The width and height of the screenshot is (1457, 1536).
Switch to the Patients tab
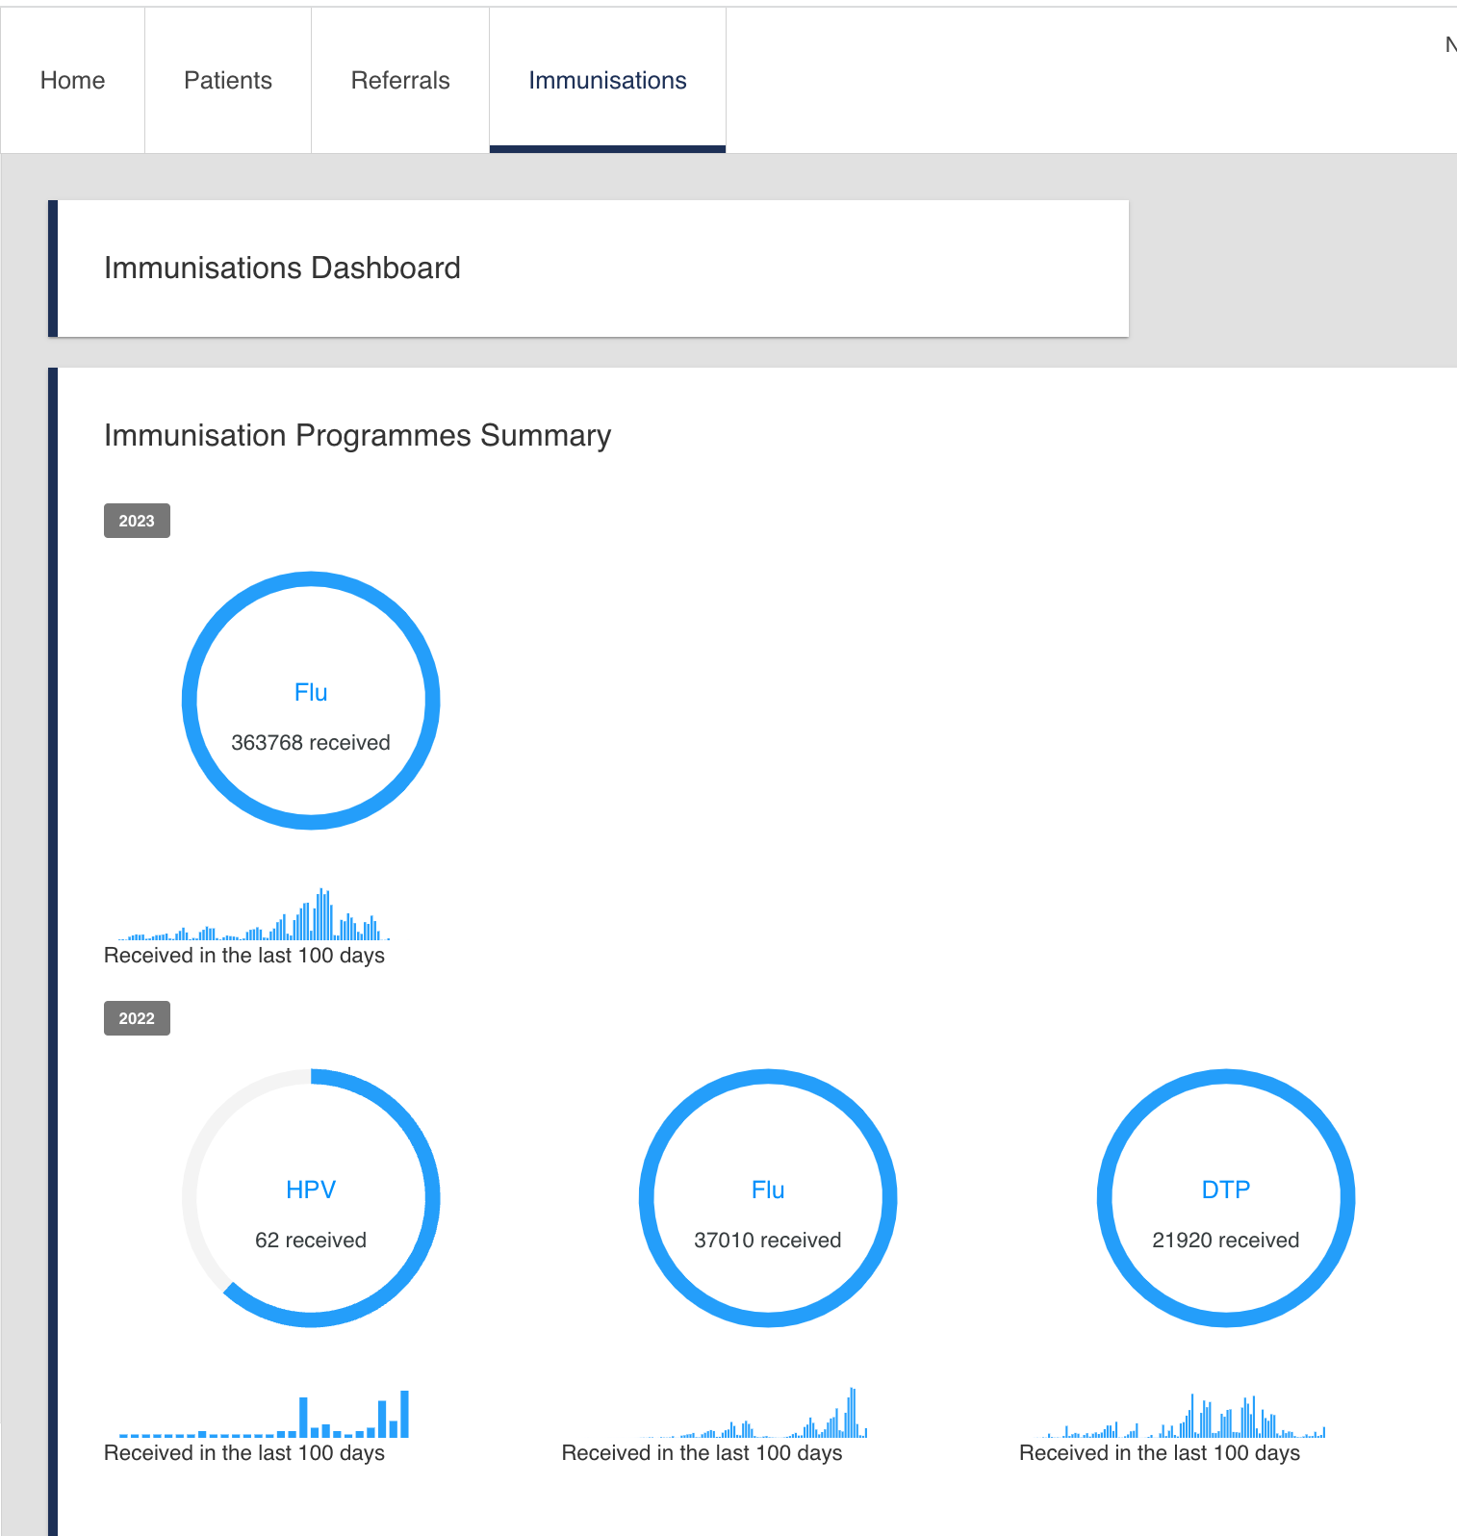[x=228, y=81]
